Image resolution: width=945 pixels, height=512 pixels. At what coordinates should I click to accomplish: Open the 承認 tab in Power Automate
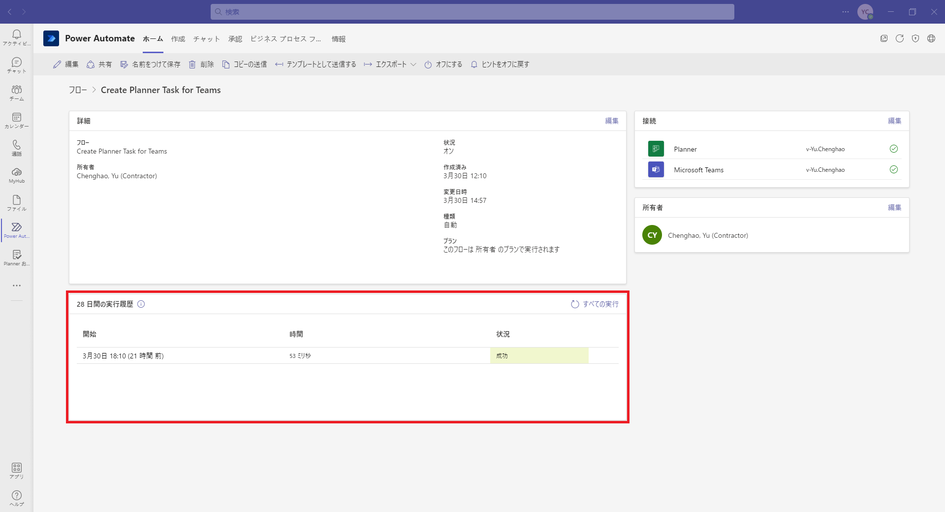coord(235,39)
